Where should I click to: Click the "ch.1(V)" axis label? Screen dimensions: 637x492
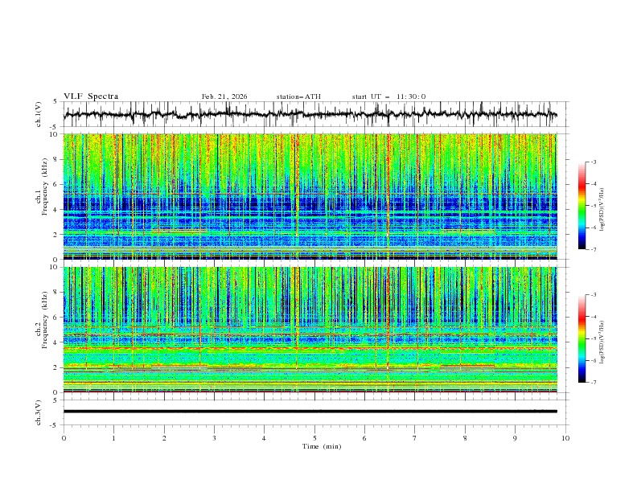39,114
